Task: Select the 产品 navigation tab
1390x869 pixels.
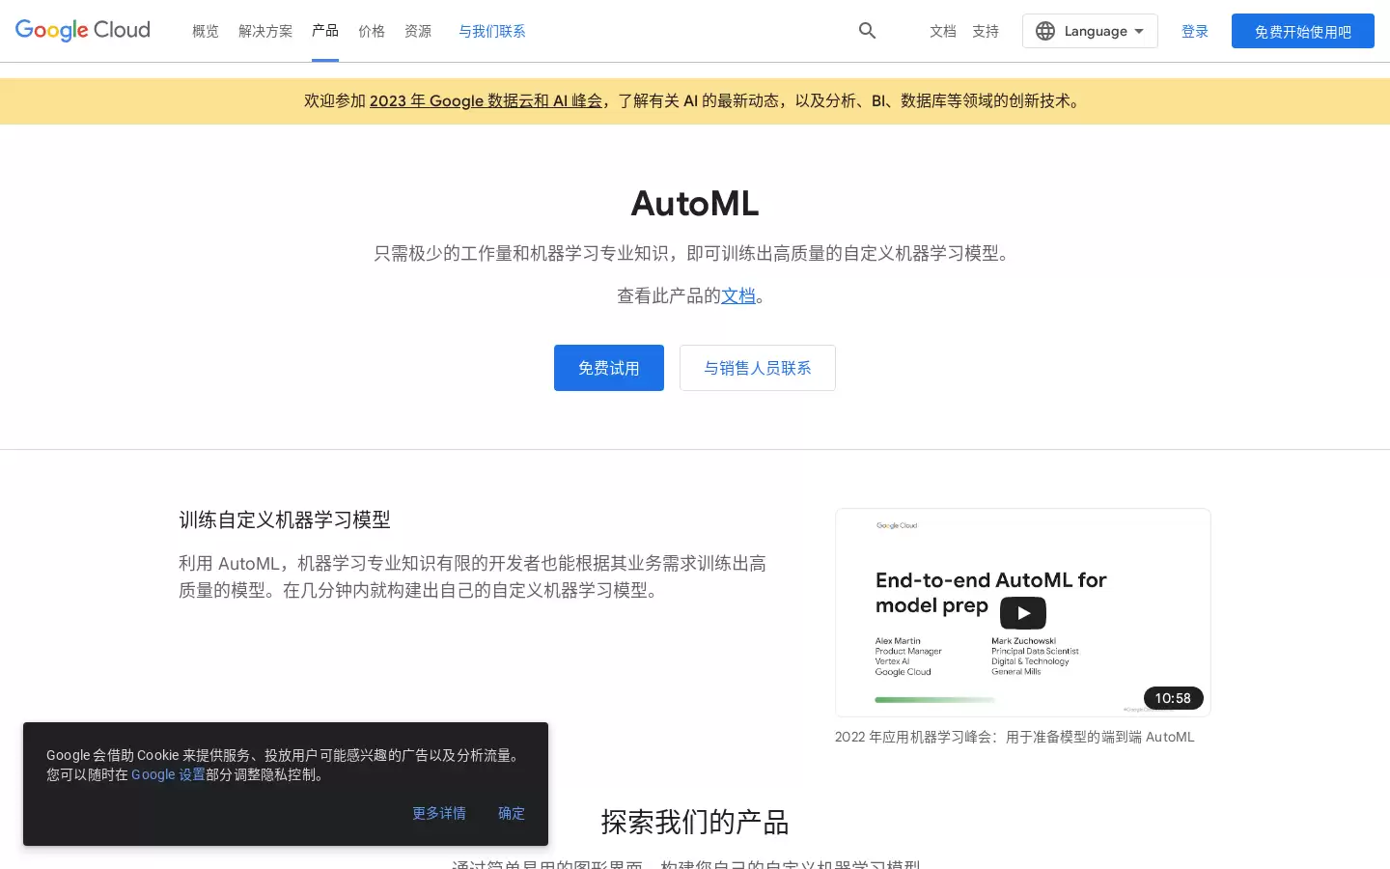Action: coord(325,31)
